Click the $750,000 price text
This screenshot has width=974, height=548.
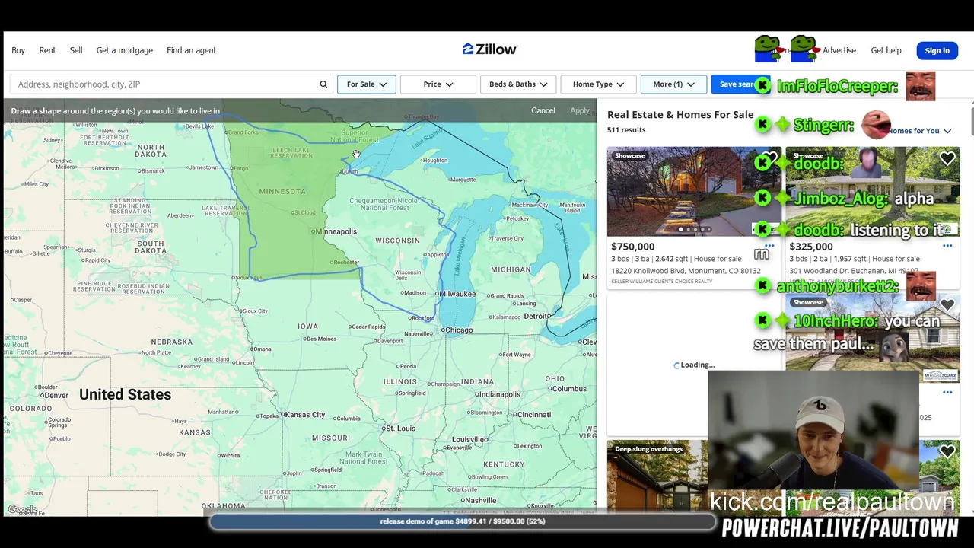pos(633,247)
